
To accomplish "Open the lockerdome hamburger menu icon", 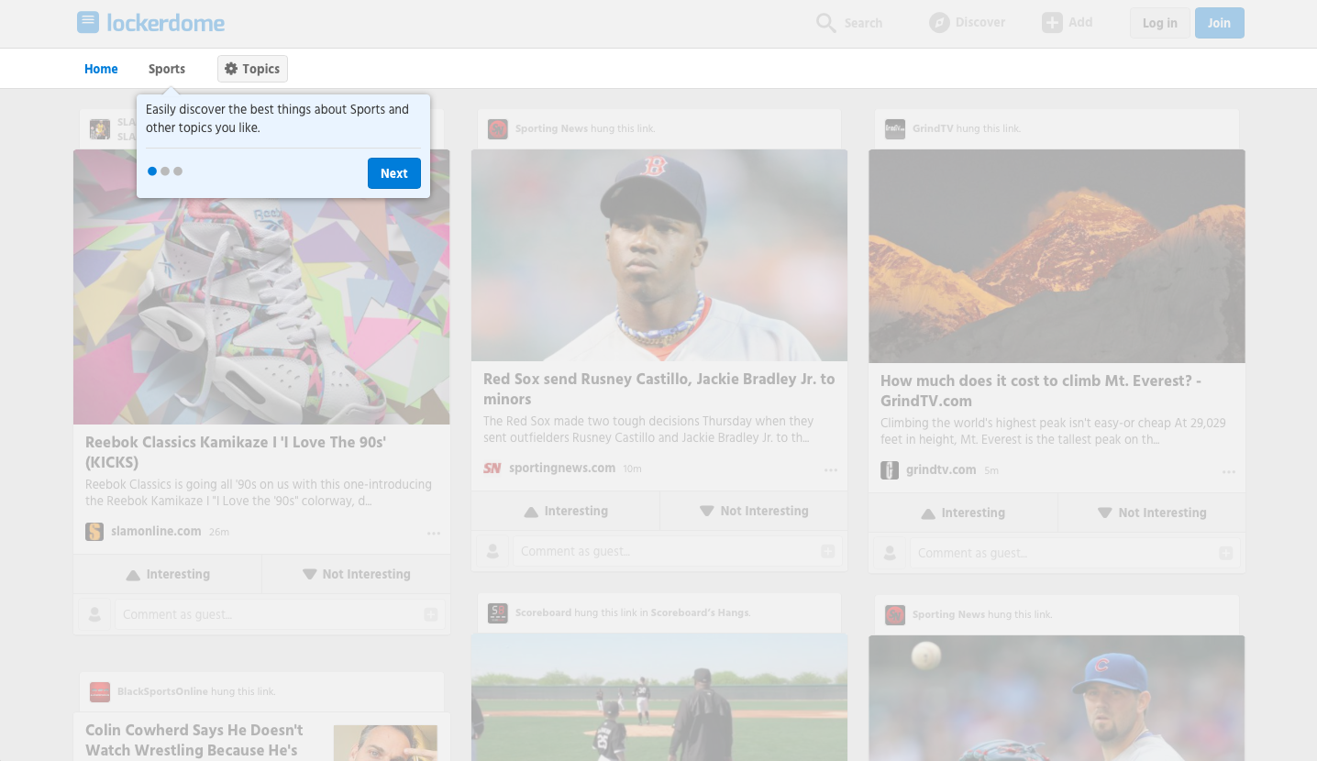I will 88,22.
